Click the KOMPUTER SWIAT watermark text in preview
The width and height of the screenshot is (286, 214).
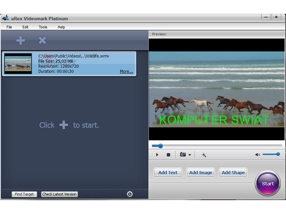pyautogui.click(x=214, y=120)
